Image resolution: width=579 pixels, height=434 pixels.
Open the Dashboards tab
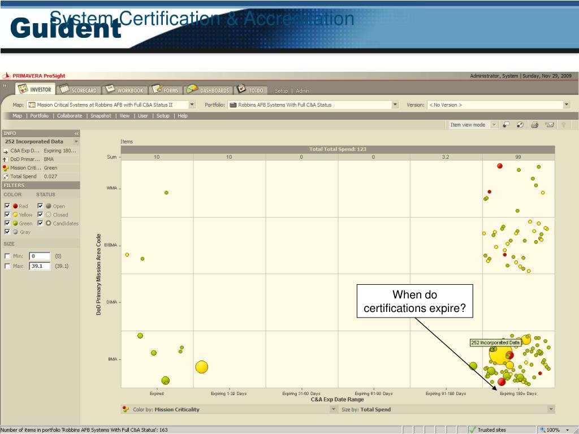coord(208,90)
